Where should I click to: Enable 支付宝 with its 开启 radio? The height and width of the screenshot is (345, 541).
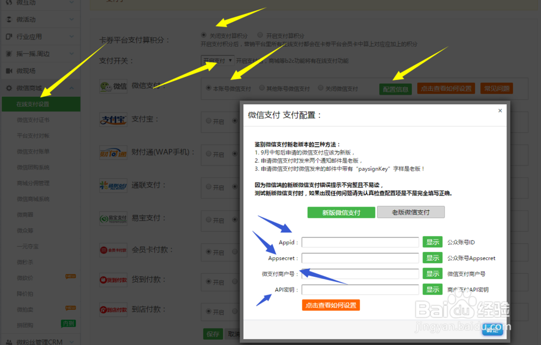[208, 121]
